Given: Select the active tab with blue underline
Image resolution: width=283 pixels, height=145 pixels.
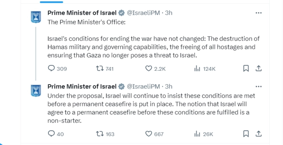Looking at the screenshot, I should pos(52,2).
